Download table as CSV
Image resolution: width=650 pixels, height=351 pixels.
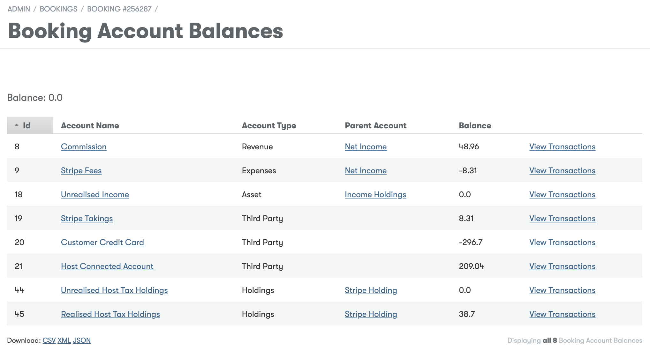click(49, 340)
